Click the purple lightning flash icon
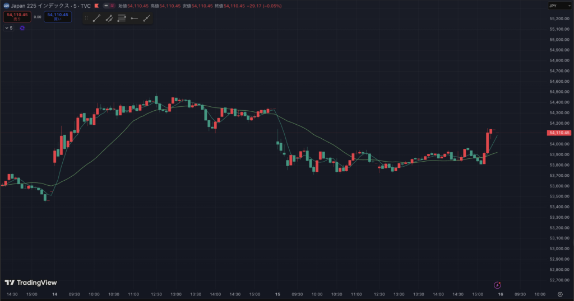The height and width of the screenshot is (301, 574). (x=497, y=285)
